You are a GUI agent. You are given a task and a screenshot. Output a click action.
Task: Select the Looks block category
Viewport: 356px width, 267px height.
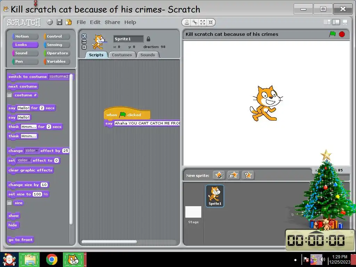pyautogui.click(x=25, y=45)
